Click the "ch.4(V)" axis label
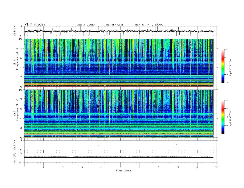This screenshot has height=188, width=244. pos(15,158)
